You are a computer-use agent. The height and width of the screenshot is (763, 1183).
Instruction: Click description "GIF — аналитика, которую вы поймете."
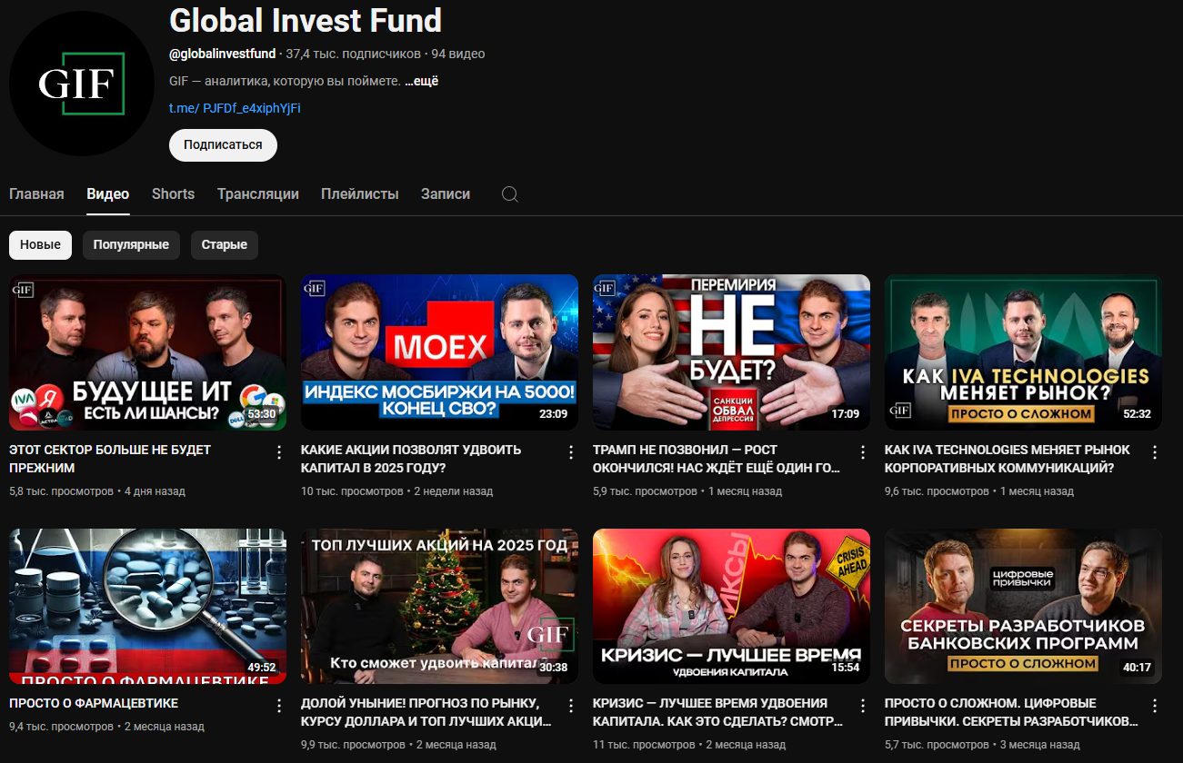[285, 81]
